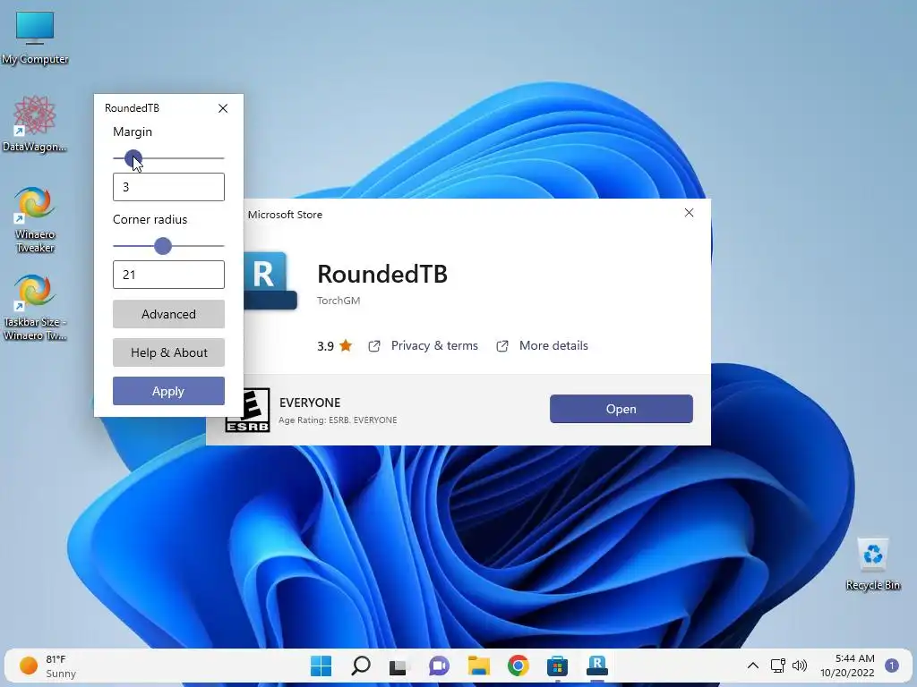The image size is (917, 687).
Task: Click the Corner radius slider handle
Action: click(163, 246)
